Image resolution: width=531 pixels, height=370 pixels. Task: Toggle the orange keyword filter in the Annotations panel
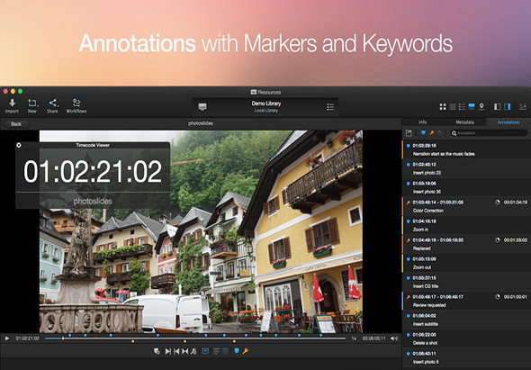click(431, 133)
